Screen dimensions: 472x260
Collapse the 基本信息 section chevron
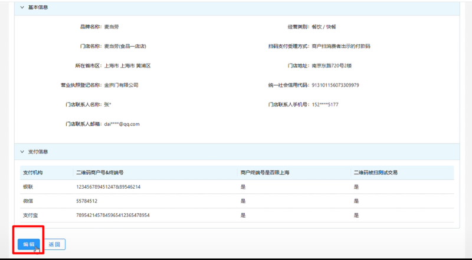coord(22,8)
